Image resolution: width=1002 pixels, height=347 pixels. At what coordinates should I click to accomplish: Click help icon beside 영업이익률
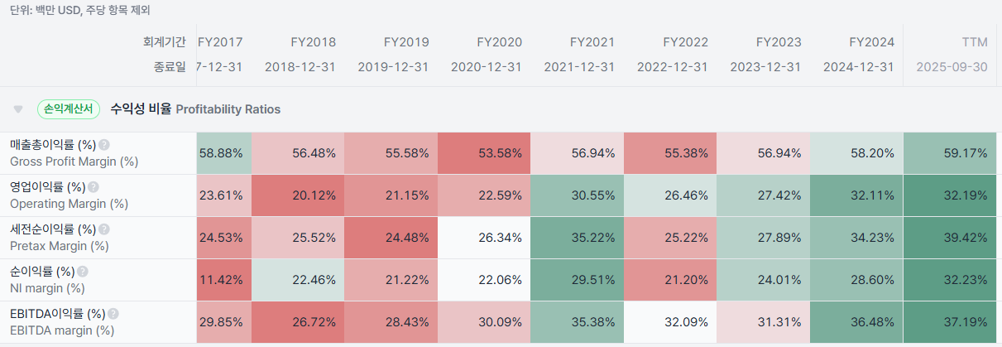[x=93, y=187]
